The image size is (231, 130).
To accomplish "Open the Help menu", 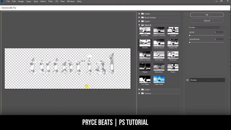I will [x=79, y=1].
